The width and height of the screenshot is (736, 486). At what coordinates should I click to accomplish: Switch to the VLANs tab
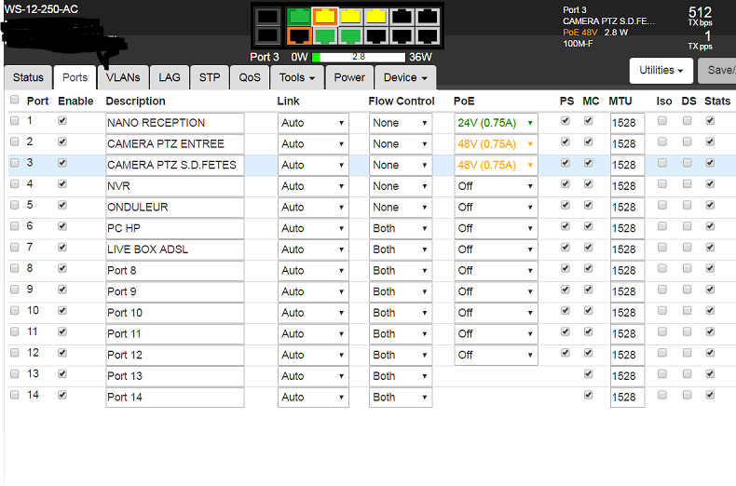tap(123, 77)
